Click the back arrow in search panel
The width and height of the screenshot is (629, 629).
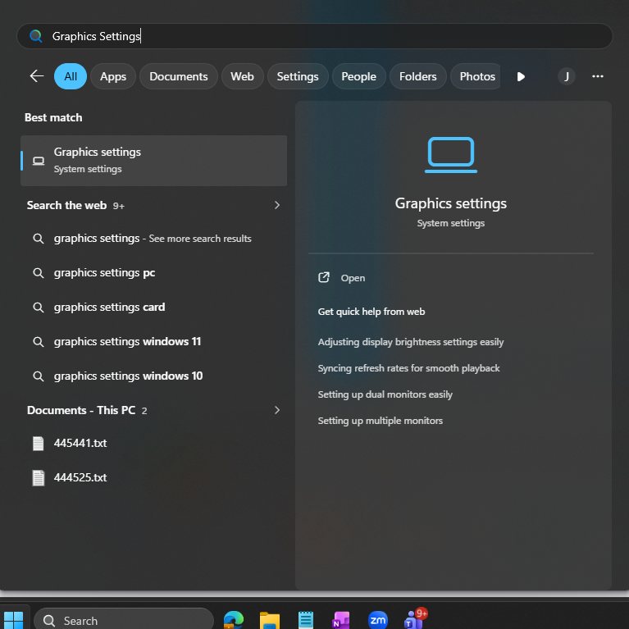(37, 76)
